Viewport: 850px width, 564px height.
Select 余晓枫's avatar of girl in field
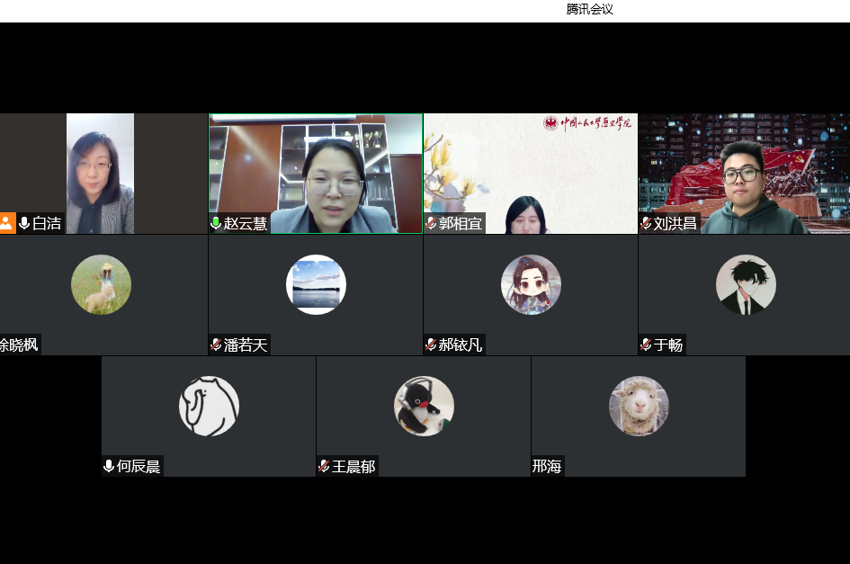[101, 284]
